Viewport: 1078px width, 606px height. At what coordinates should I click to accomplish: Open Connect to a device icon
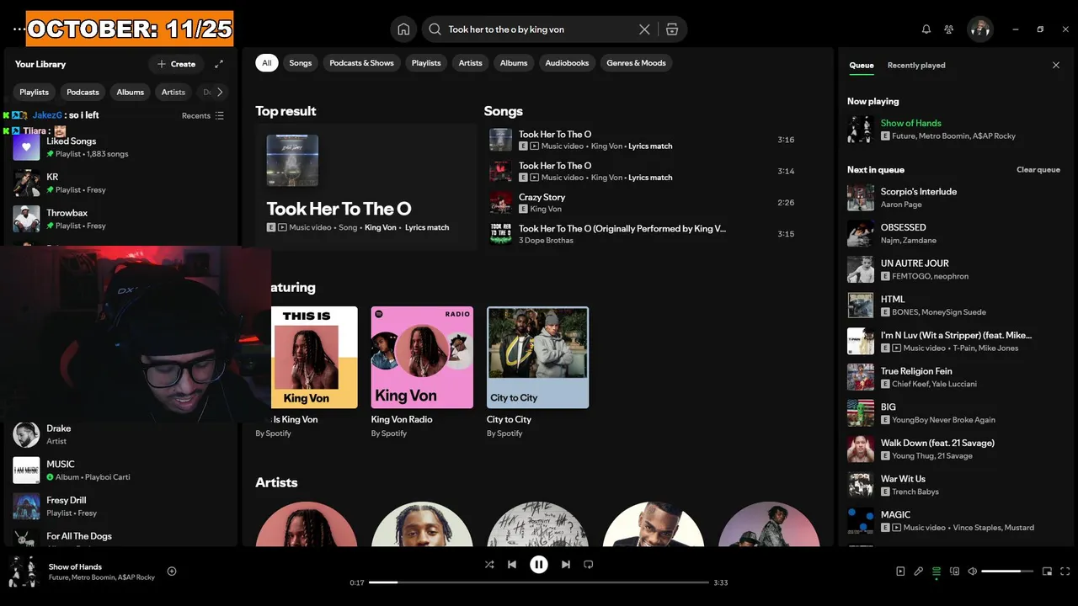954,571
